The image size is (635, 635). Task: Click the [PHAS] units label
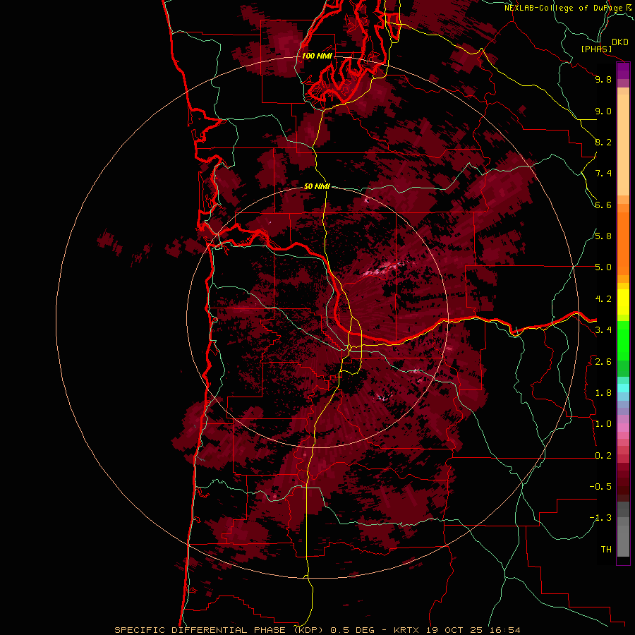[596, 49]
